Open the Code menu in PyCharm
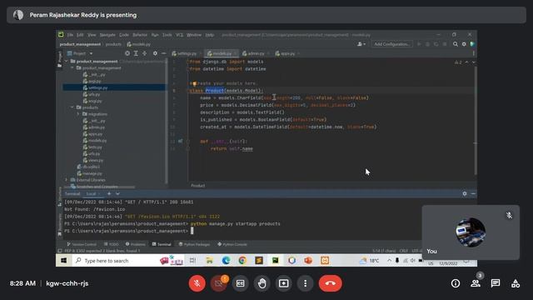533x300 pixels. (x=124, y=35)
